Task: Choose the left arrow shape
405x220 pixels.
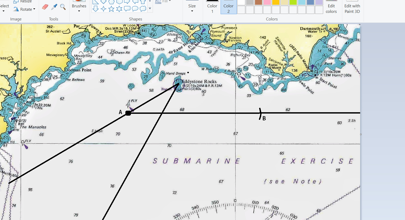Action: 135,2
